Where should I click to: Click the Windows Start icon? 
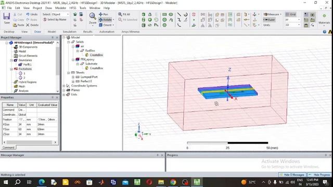6,182
